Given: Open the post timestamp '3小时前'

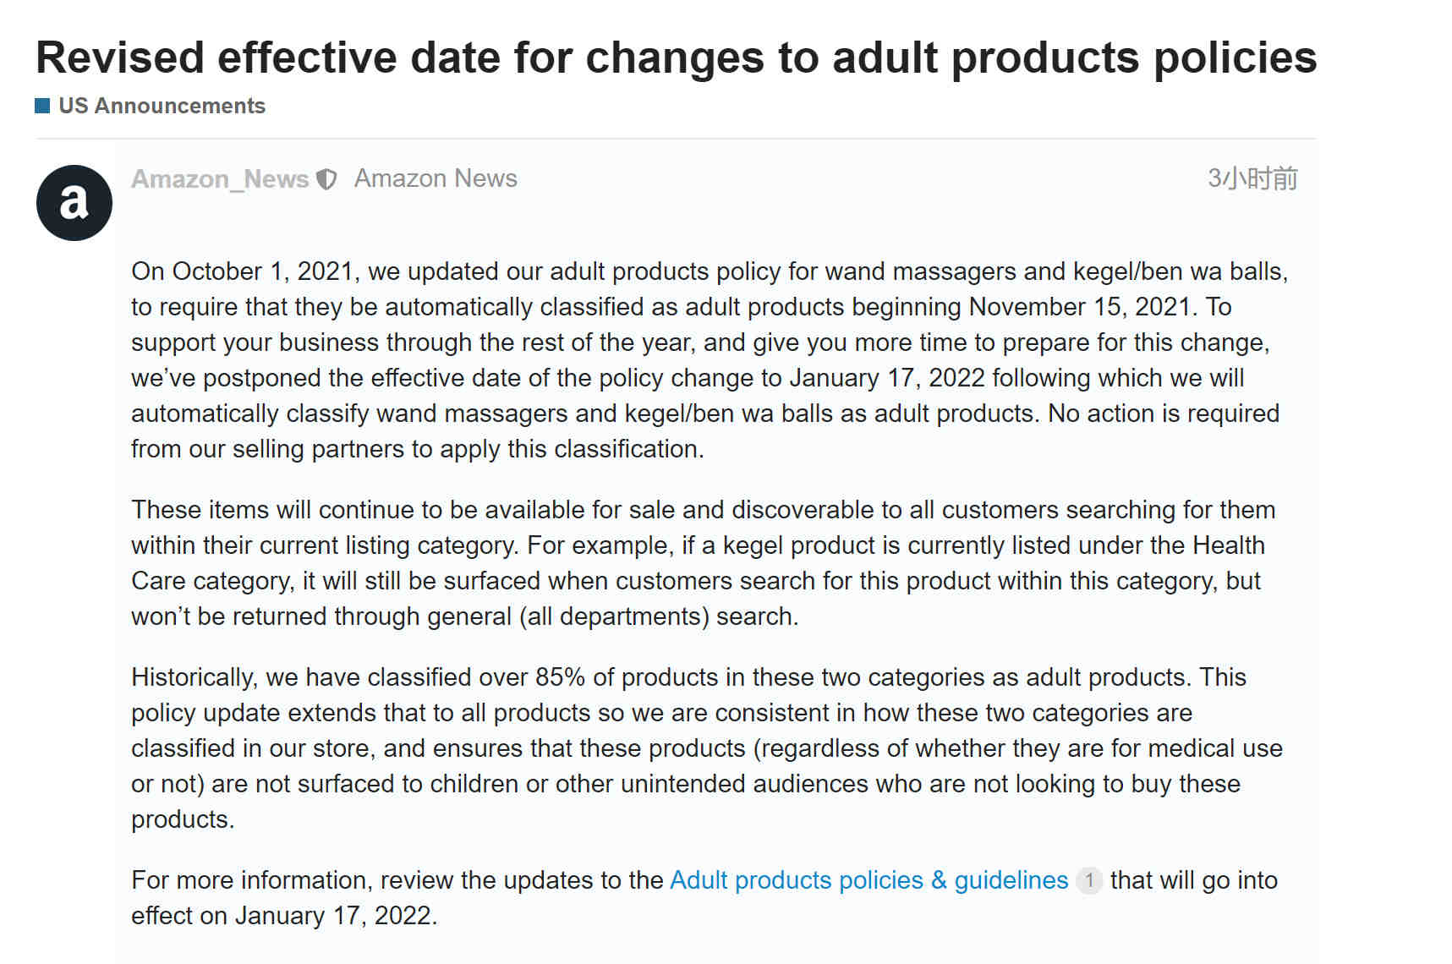Looking at the screenshot, I should 1252,178.
